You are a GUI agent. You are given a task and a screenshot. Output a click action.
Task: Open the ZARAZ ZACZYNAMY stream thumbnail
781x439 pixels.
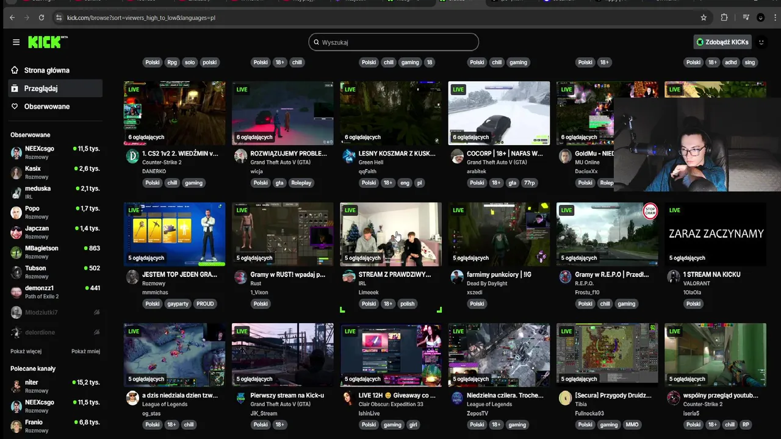(715, 234)
